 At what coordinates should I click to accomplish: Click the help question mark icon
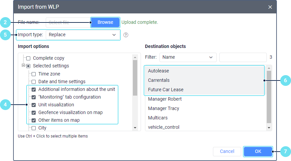[x=126, y=35]
